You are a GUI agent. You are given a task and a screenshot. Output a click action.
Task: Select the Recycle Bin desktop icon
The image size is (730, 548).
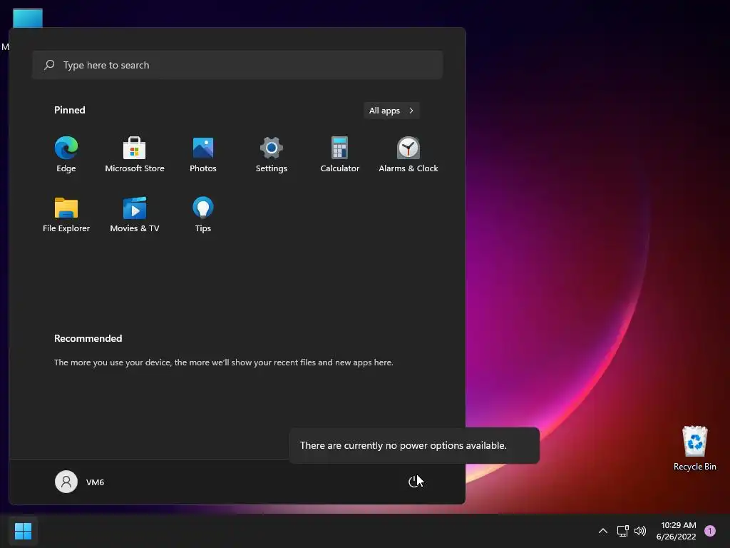(694, 448)
